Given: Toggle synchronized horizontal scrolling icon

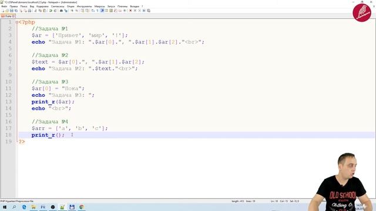Looking at the screenshot, I should pos(87,11).
